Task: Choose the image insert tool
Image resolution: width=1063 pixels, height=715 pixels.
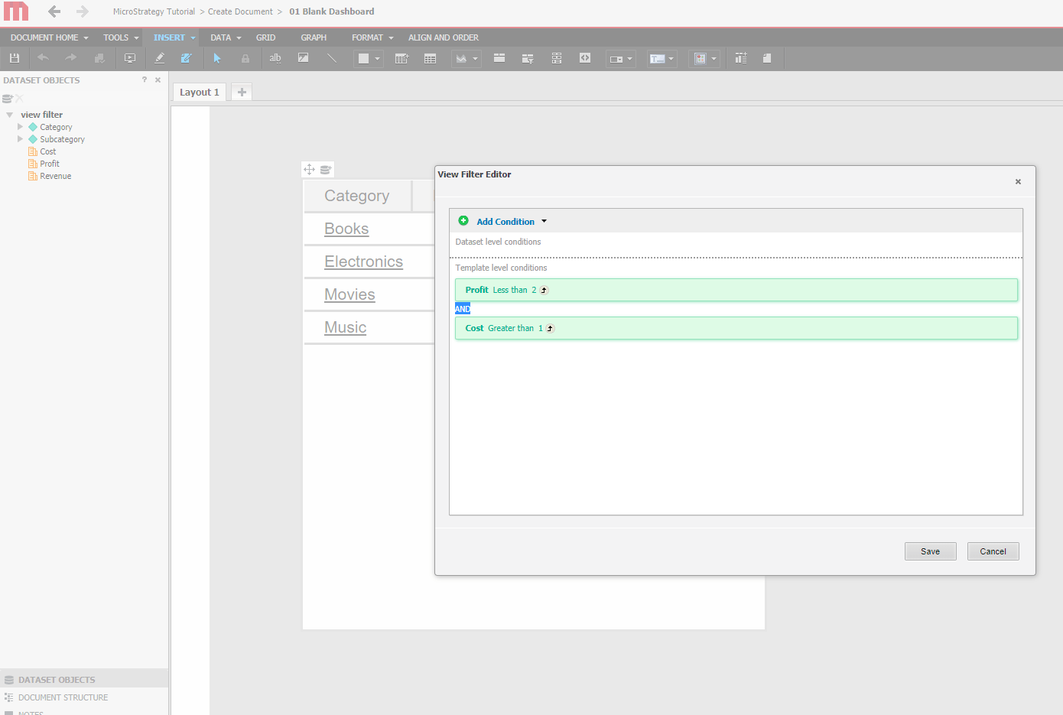Action: 304,58
